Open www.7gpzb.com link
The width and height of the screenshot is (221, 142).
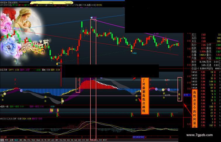199,135
